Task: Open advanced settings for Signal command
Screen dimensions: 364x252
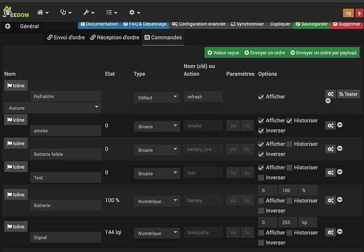Action: coord(330,232)
